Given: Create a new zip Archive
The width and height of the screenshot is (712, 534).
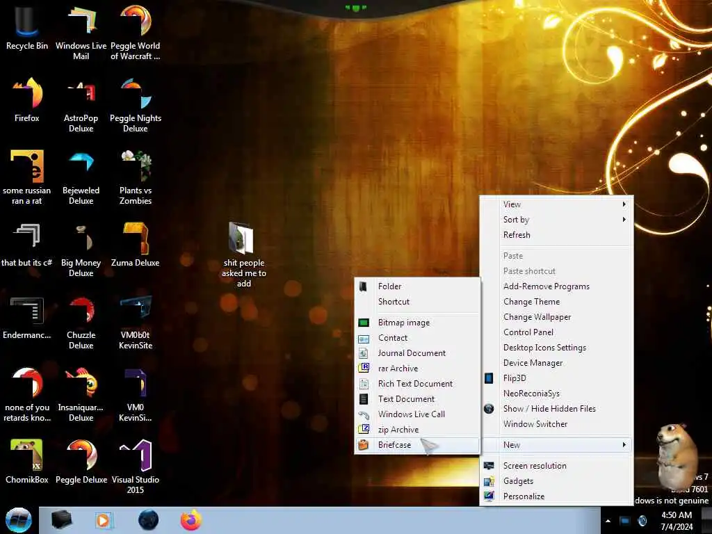Looking at the screenshot, I should (x=417, y=430).
